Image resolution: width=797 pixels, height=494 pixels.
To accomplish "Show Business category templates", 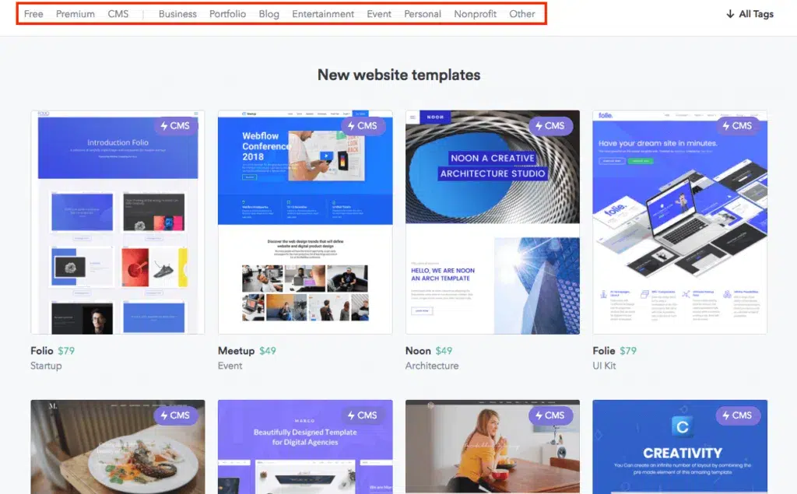I will click(177, 14).
